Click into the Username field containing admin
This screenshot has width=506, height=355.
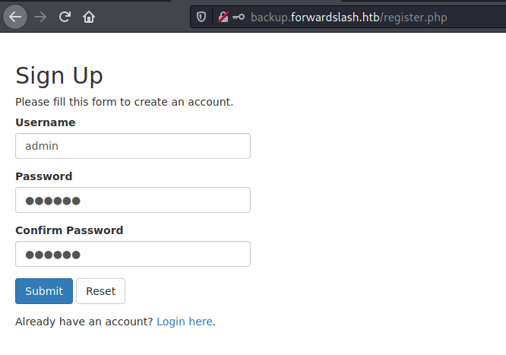(x=133, y=146)
